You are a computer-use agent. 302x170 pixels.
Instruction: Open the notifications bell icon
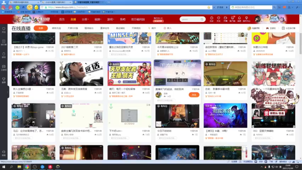[239, 18]
